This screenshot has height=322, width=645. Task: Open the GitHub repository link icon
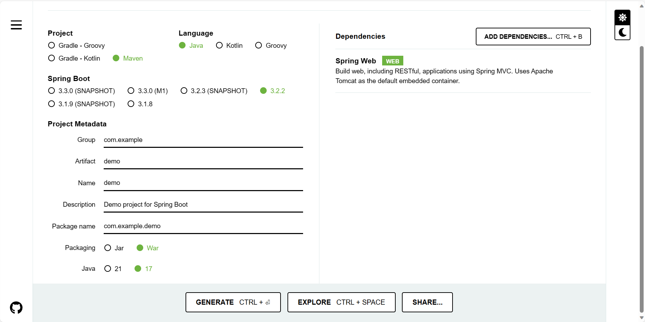pos(16,307)
